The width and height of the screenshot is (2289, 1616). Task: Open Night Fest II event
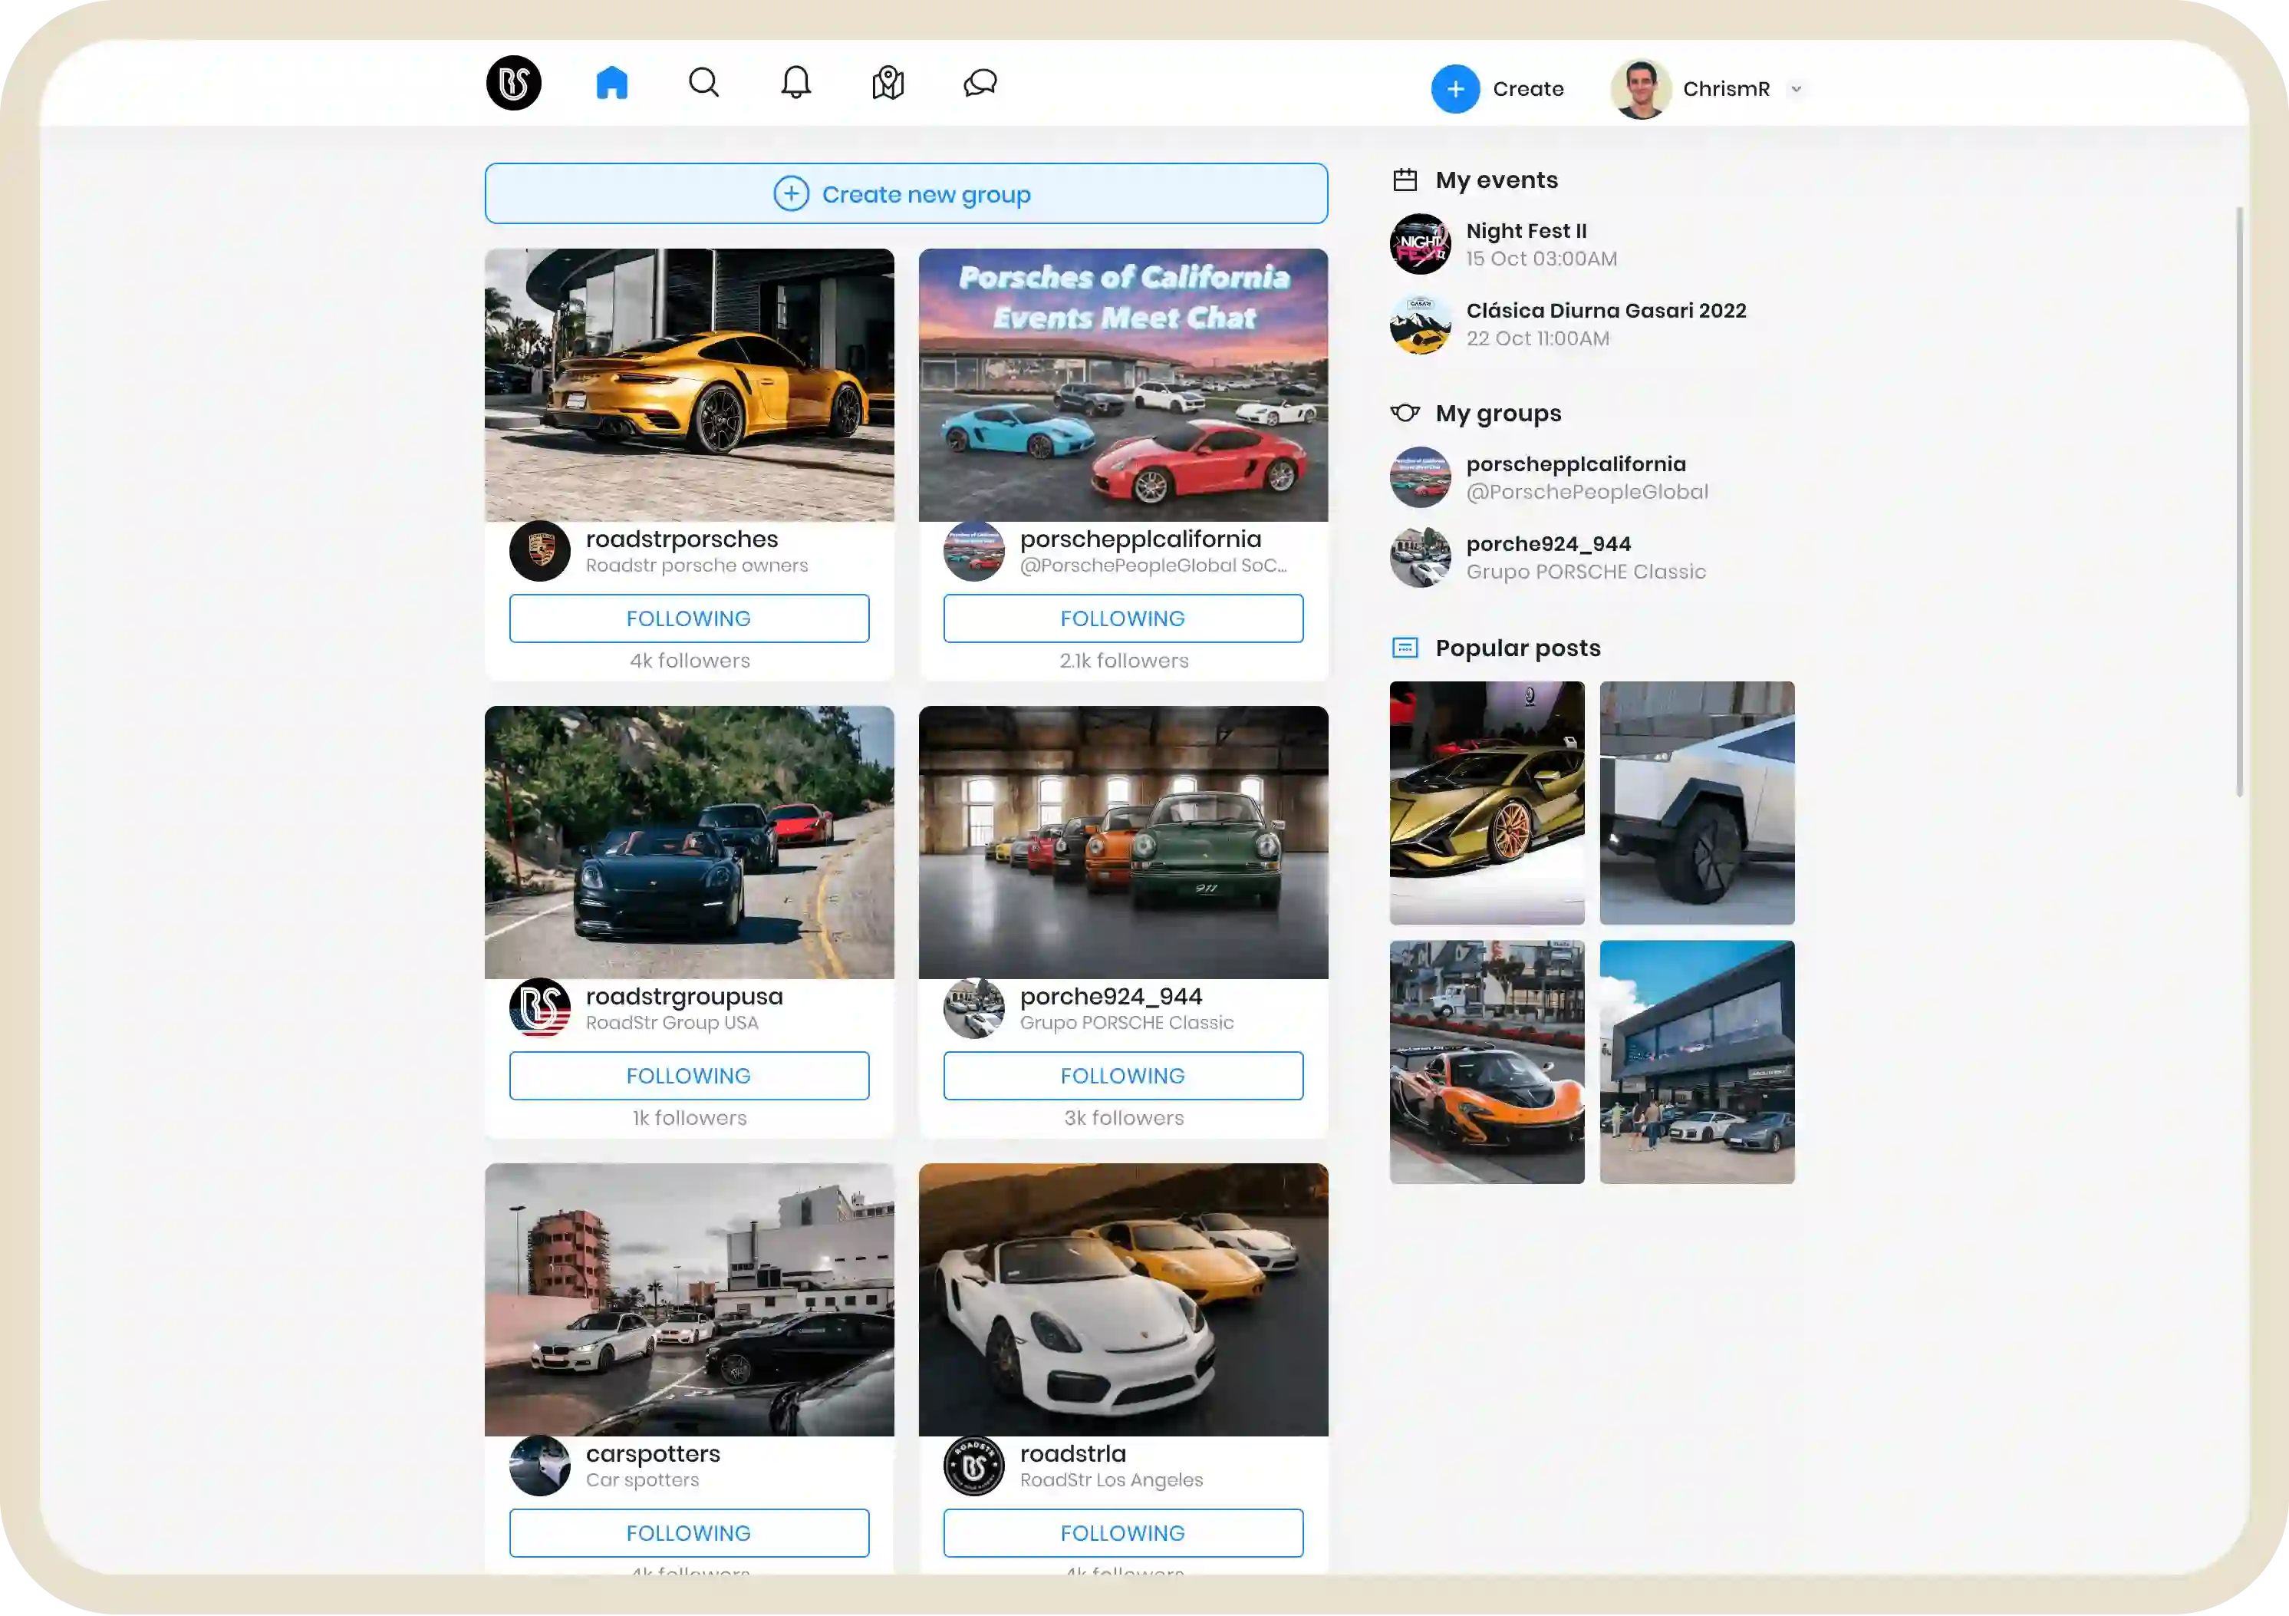tap(1525, 232)
